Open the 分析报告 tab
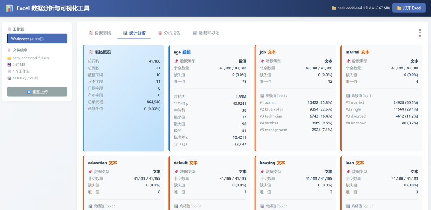 coord(169,33)
